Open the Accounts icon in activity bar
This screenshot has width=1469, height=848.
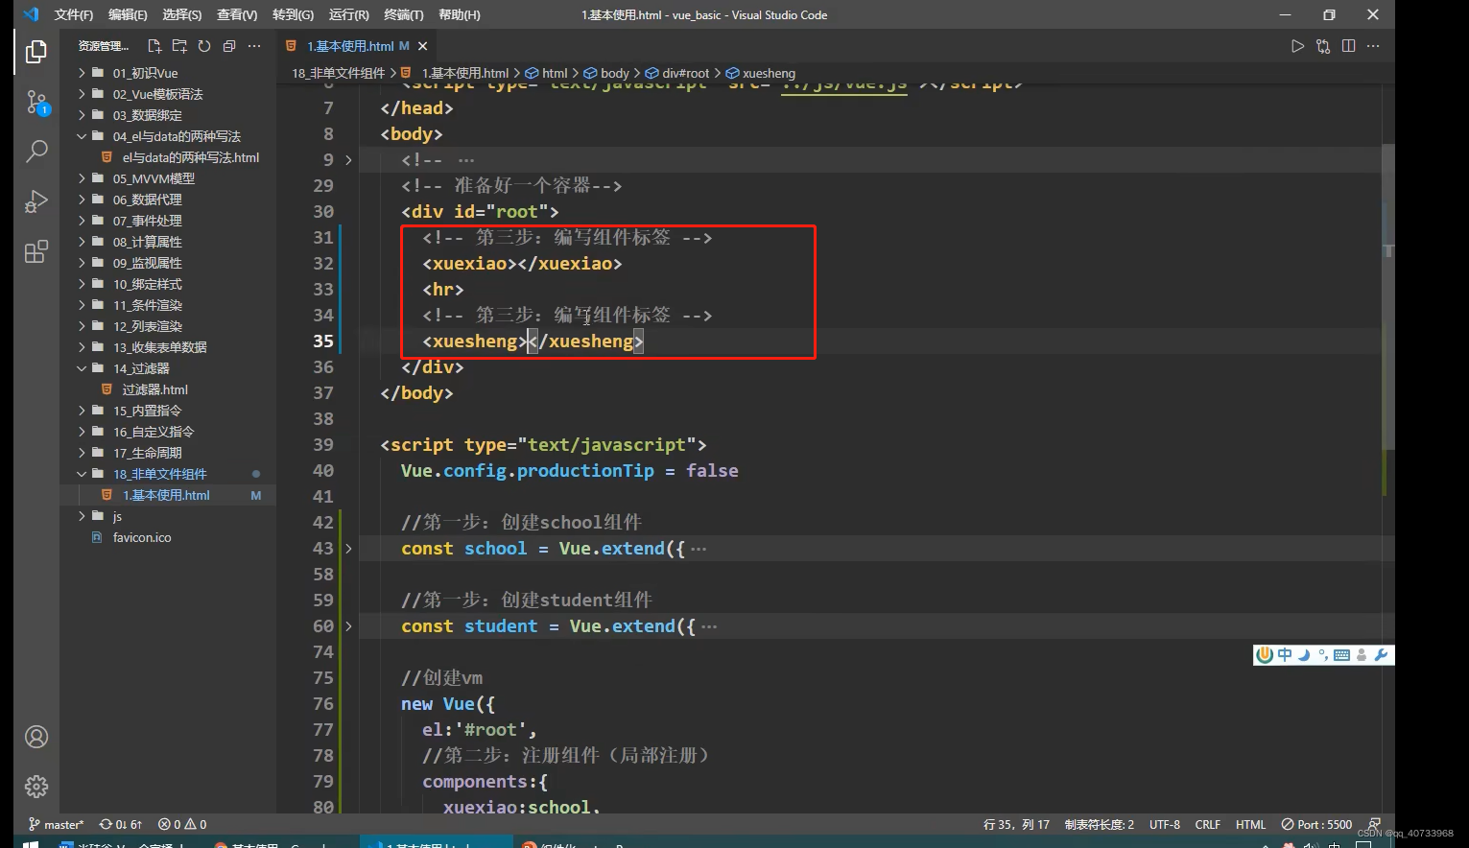(36, 737)
